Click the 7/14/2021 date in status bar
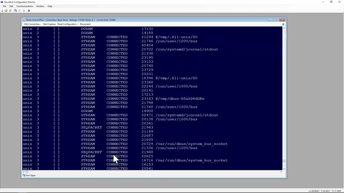This screenshot has width=344, height=193. point(325,191)
